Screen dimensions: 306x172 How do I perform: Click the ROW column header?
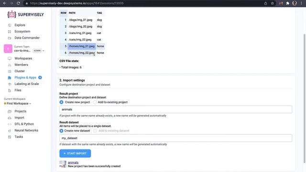64,13
